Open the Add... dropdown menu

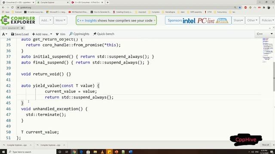(x=46, y=20)
